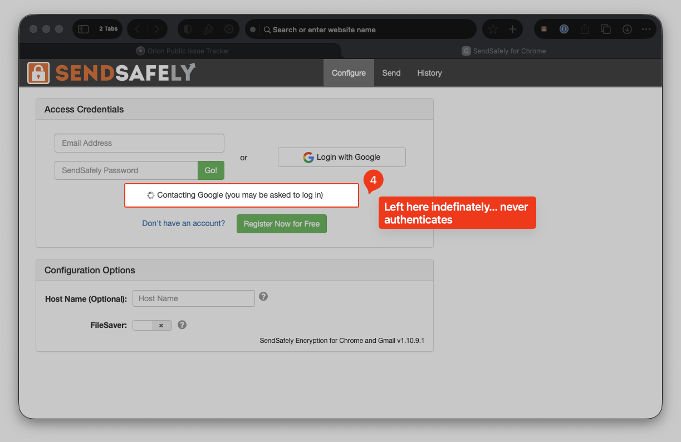This screenshot has width=681, height=442.
Task: Click the 1Password extension icon
Action: 564,30
